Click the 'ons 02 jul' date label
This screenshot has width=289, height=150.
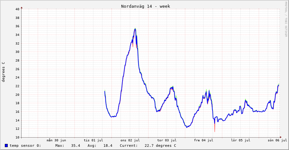pyautogui.click(x=130, y=140)
